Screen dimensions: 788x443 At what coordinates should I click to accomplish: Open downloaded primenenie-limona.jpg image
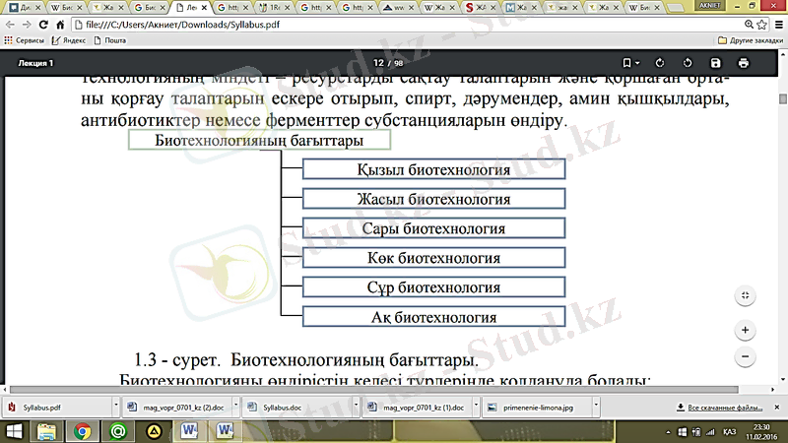(x=538, y=408)
